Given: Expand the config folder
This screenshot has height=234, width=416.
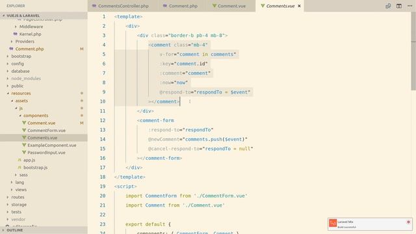Looking at the screenshot, I should 18,64.
